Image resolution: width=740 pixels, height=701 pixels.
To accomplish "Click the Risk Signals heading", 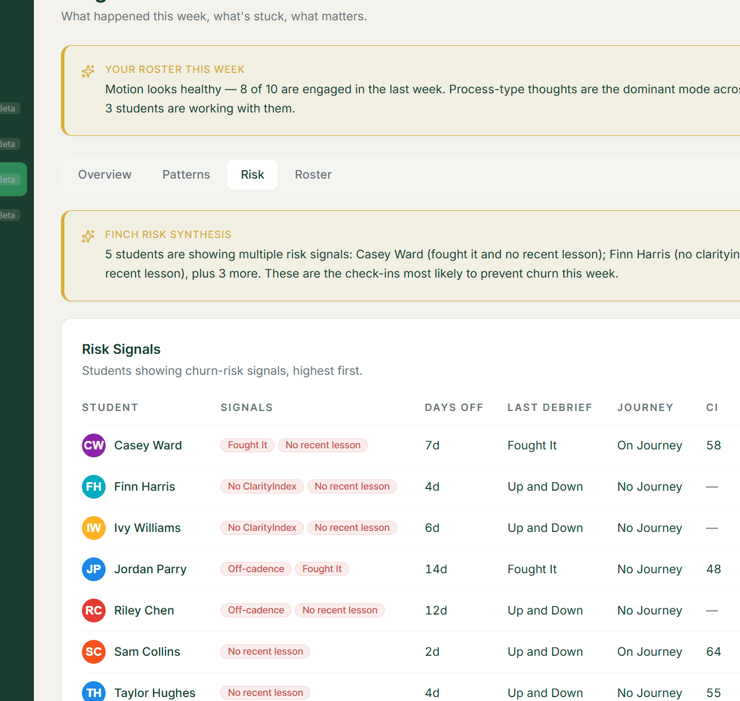I will (121, 349).
